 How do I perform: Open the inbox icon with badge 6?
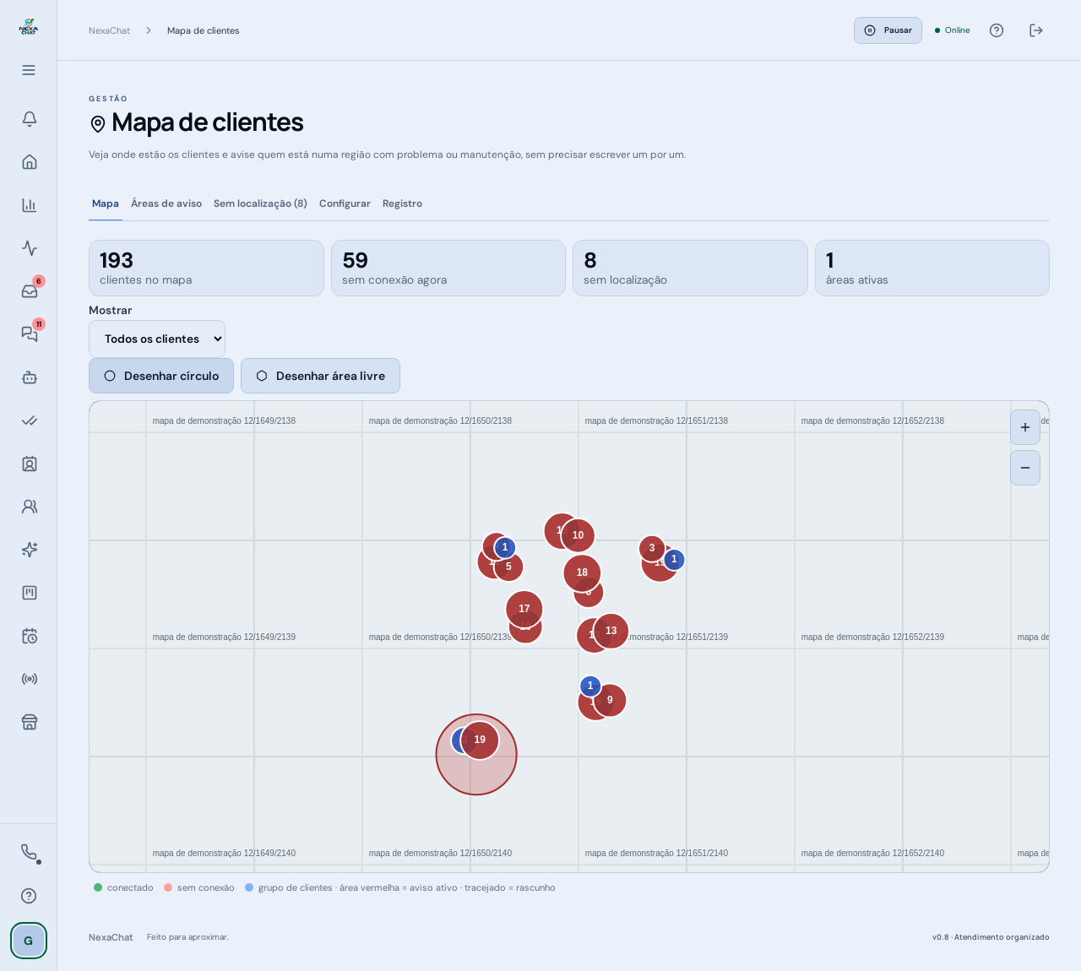click(x=30, y=291)
